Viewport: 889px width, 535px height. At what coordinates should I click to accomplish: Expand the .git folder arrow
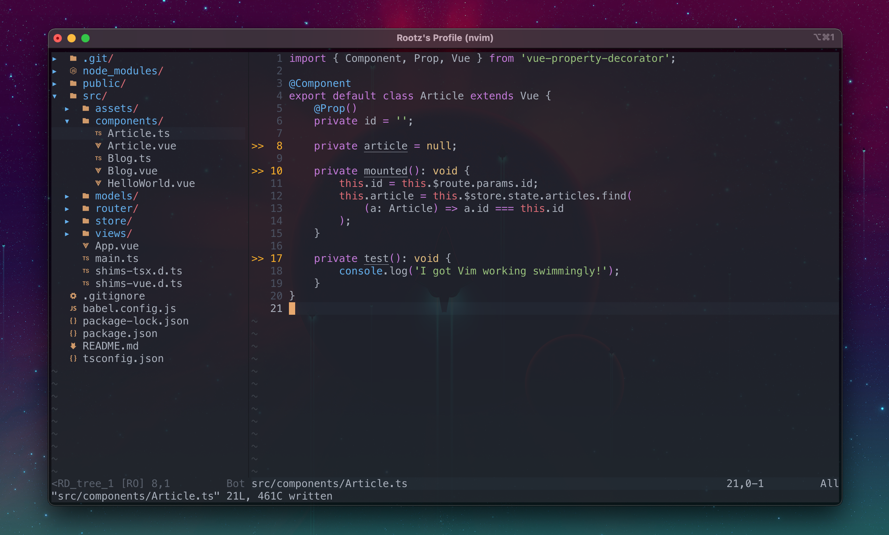click(55, 58)
